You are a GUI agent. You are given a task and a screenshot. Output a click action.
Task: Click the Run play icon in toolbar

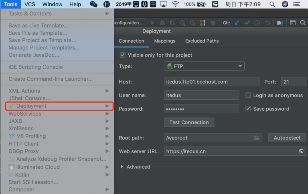pos(153,23)
